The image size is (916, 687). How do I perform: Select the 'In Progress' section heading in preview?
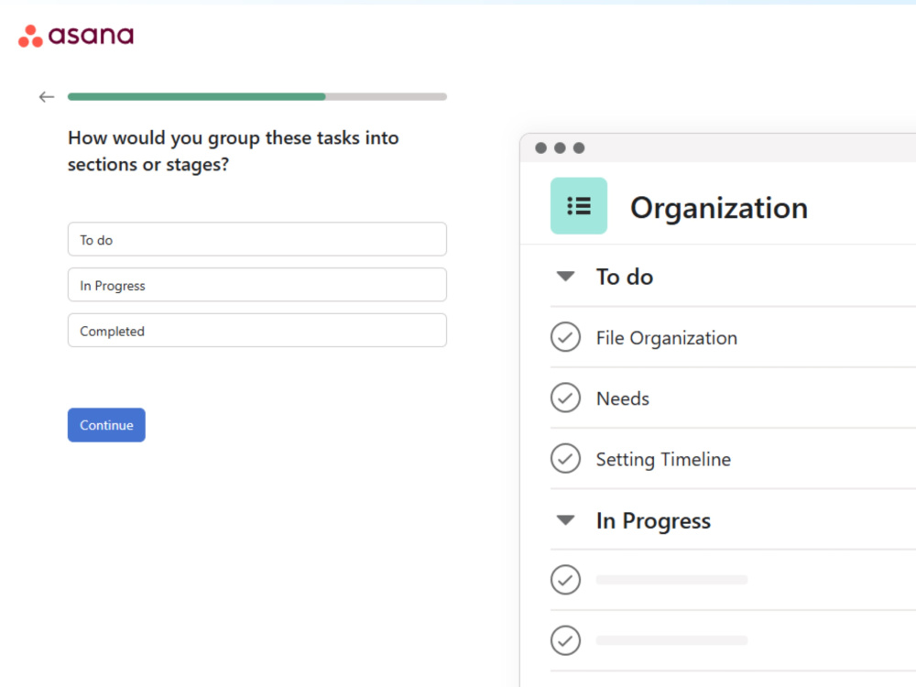point(653,520)
